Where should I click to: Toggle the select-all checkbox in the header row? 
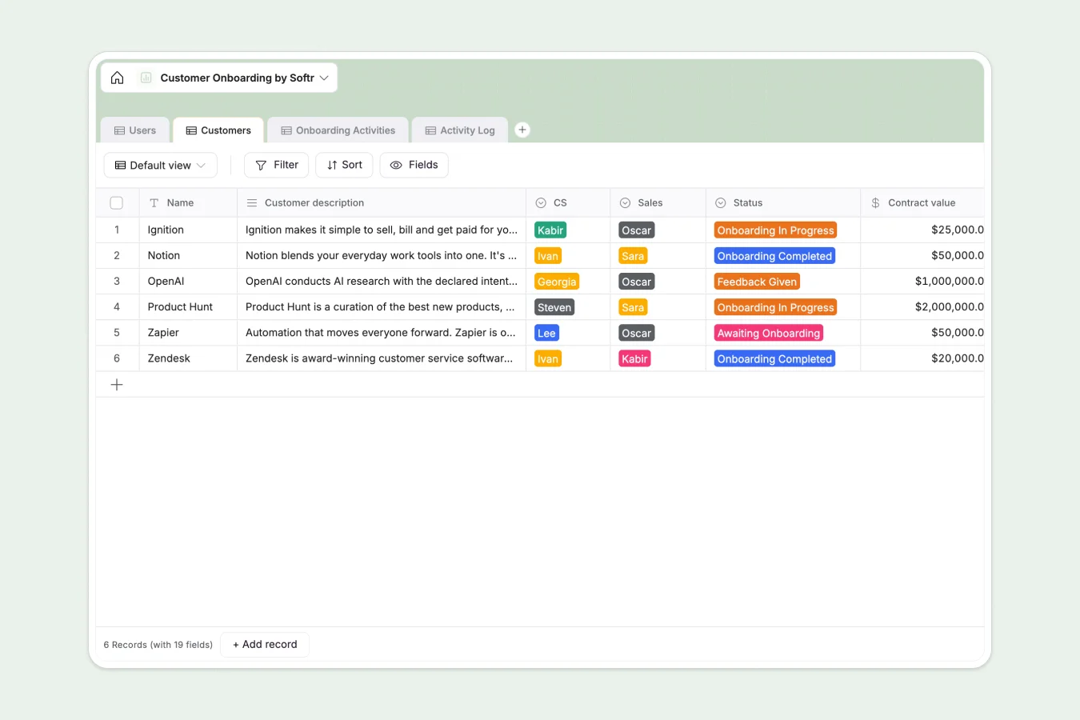point(117,202)
